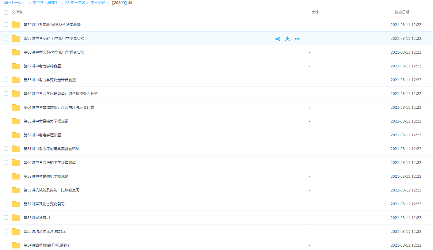Click the folder icon of 第67讲中考力学综合题
The width and height of the screenshot is (433, 250).
tap(16, 66)
